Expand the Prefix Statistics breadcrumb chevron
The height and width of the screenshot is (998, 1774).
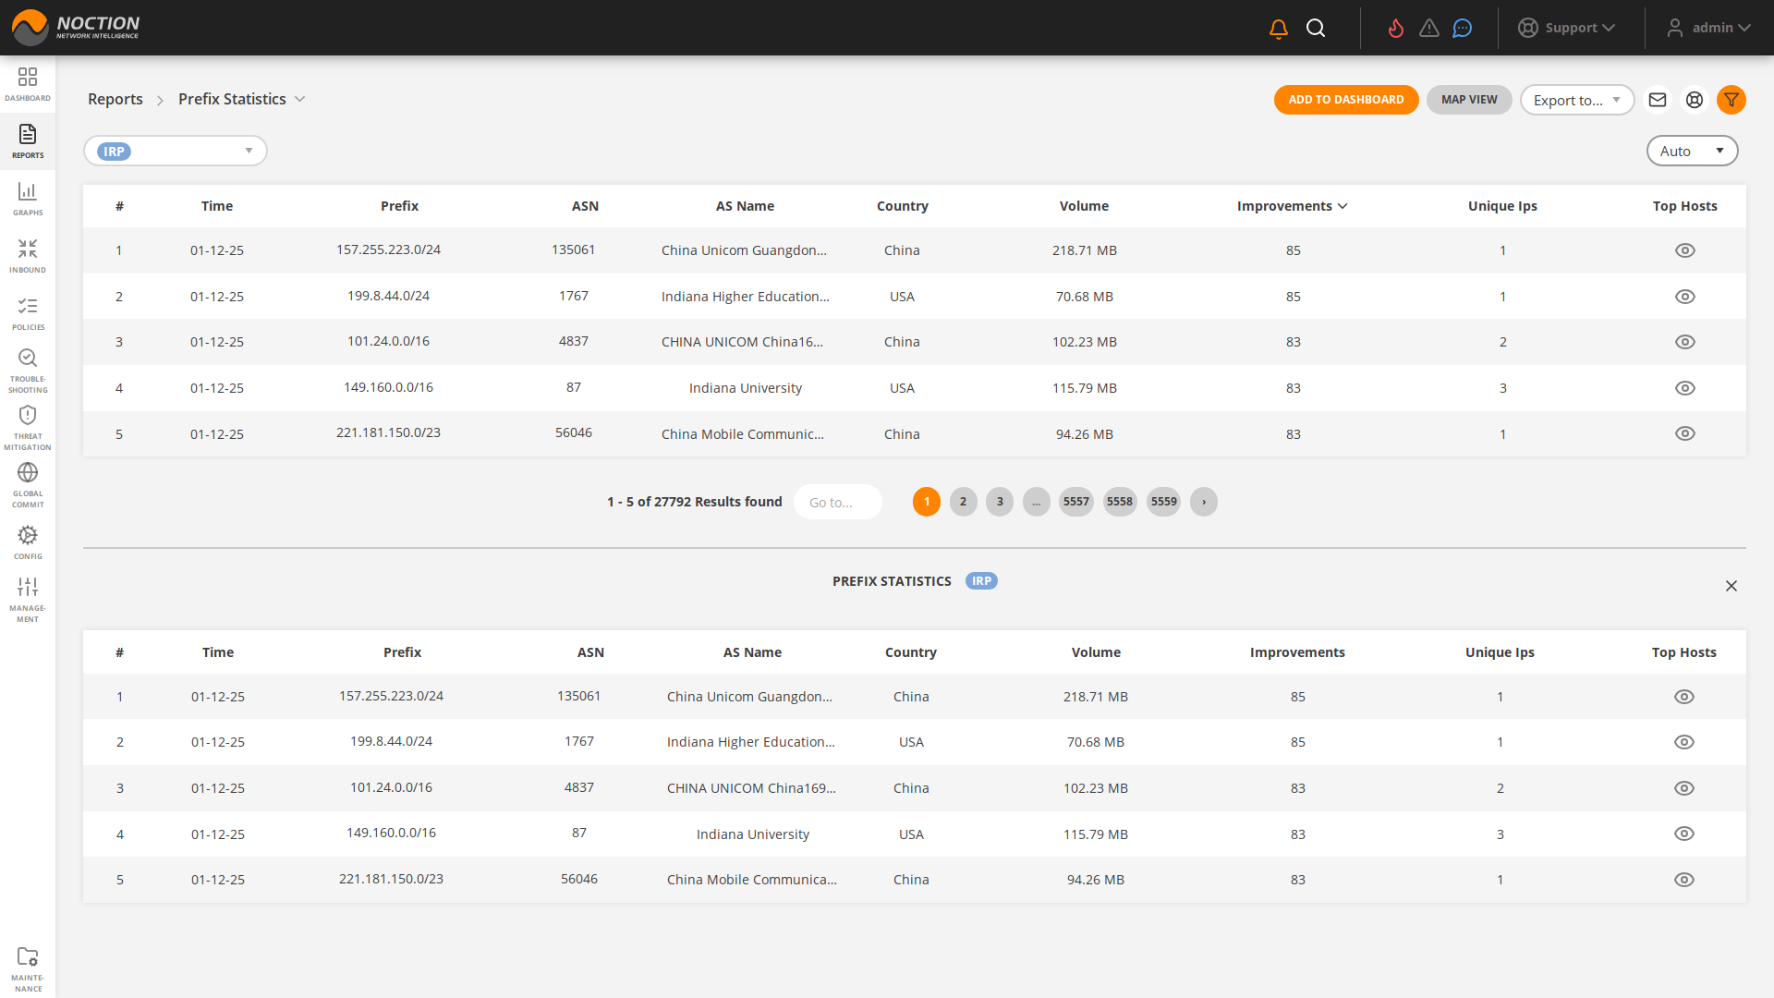pyautogui.click(x=299, y=100)
